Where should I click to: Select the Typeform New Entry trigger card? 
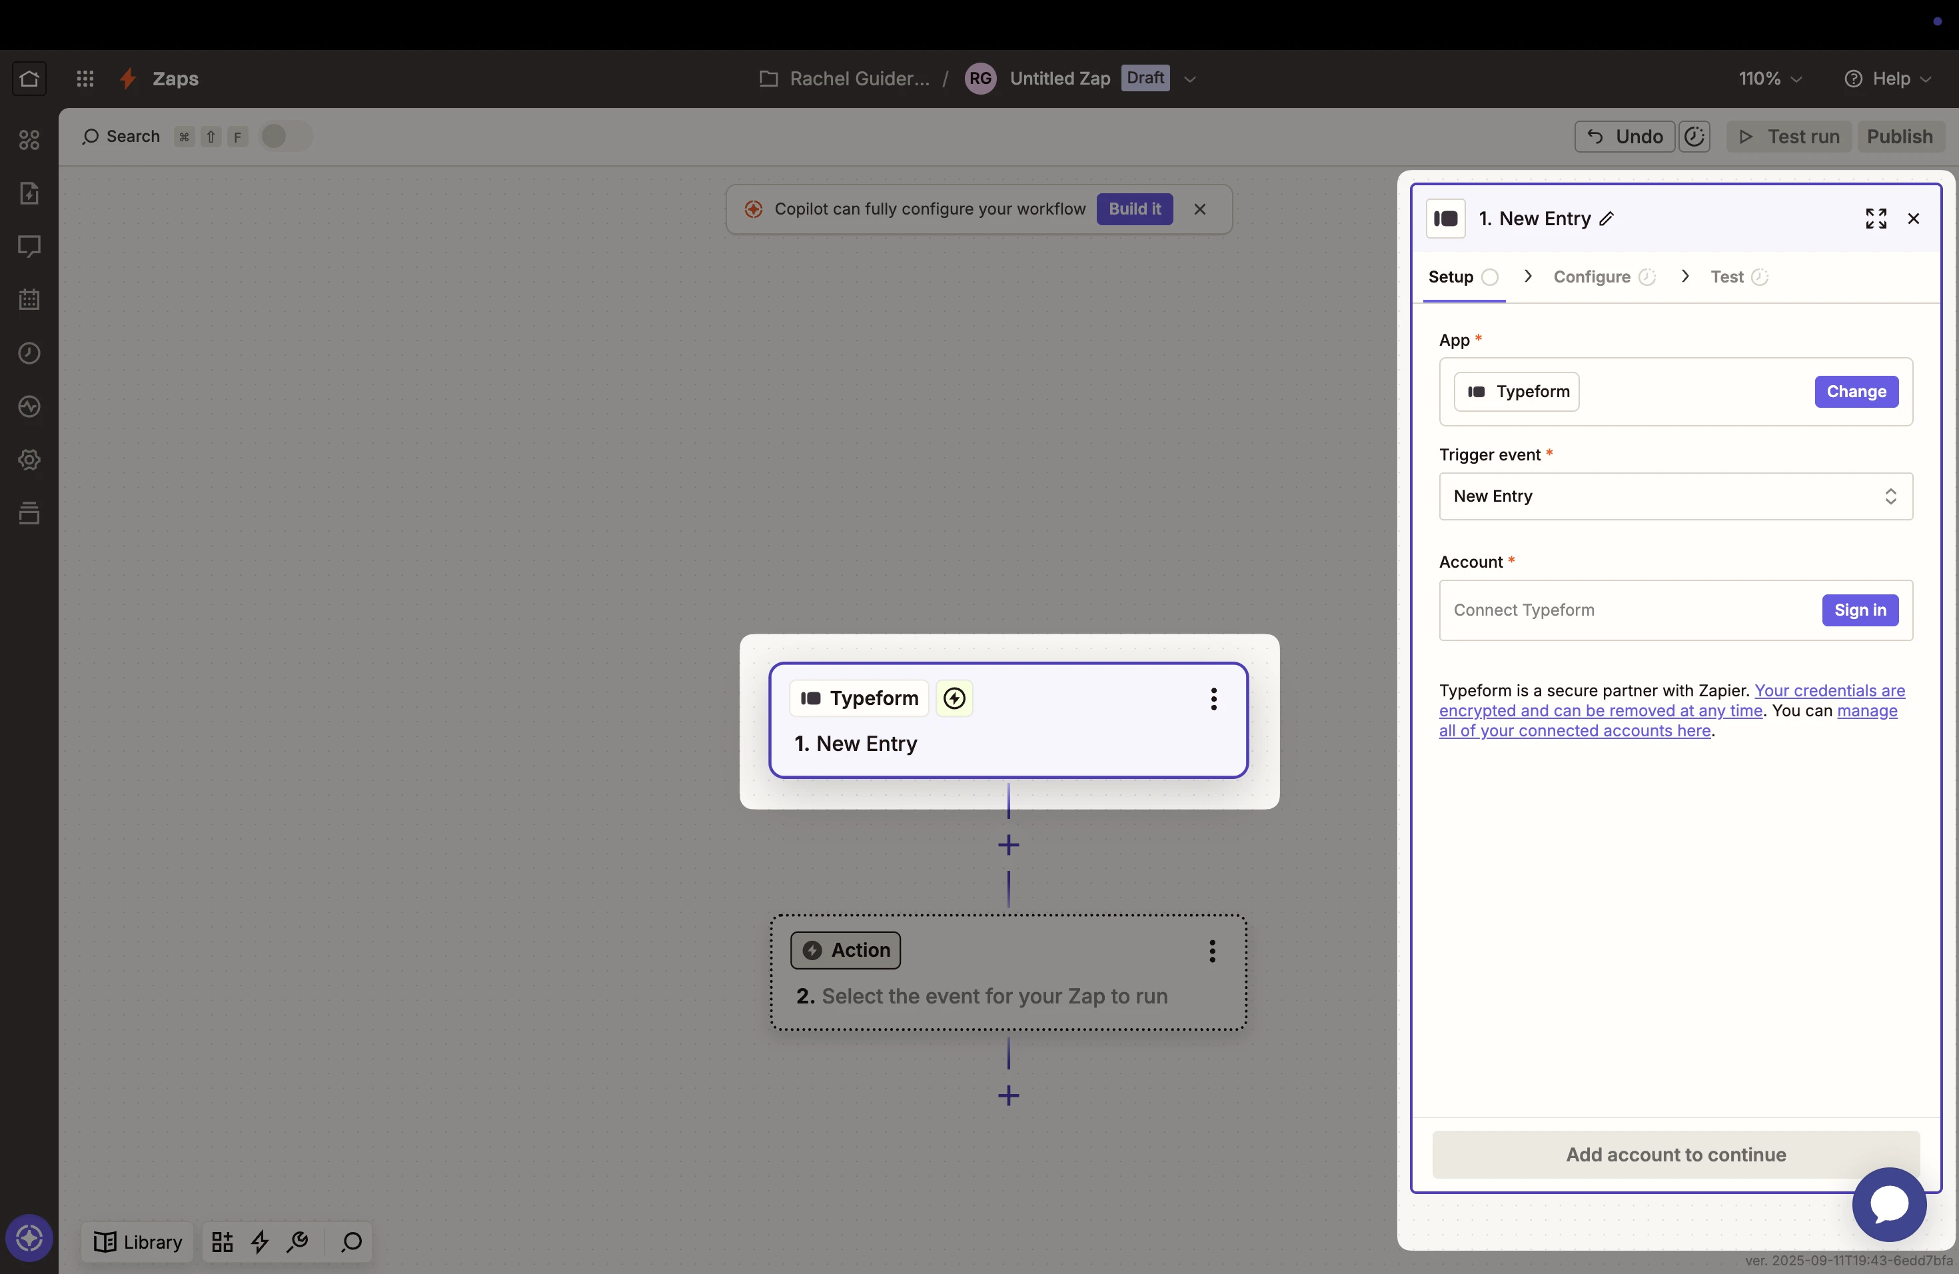pos(1008,721)
